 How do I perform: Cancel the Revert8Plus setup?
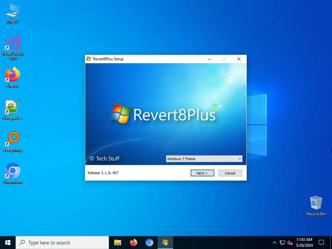[230, 173]
